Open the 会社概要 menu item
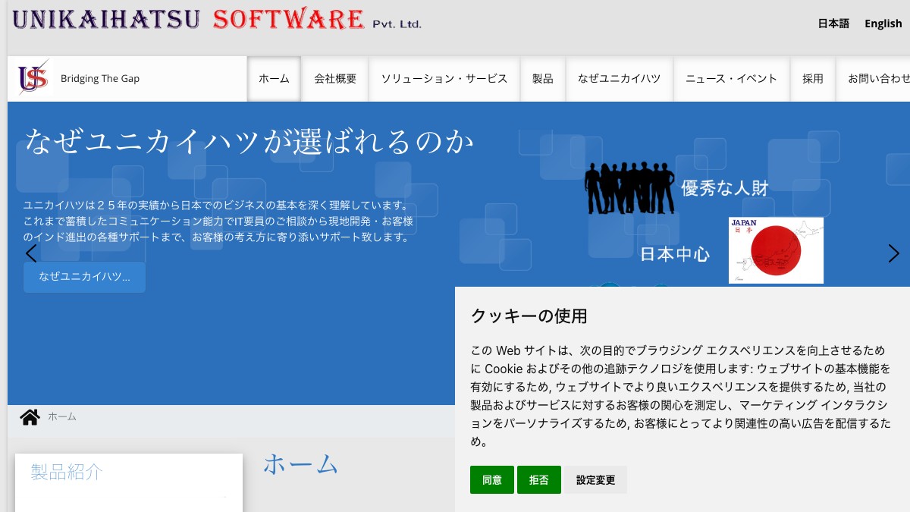Image resolution: width=910 pixels, height=512 pixels. pyautogui.click(x=335, y=78)
